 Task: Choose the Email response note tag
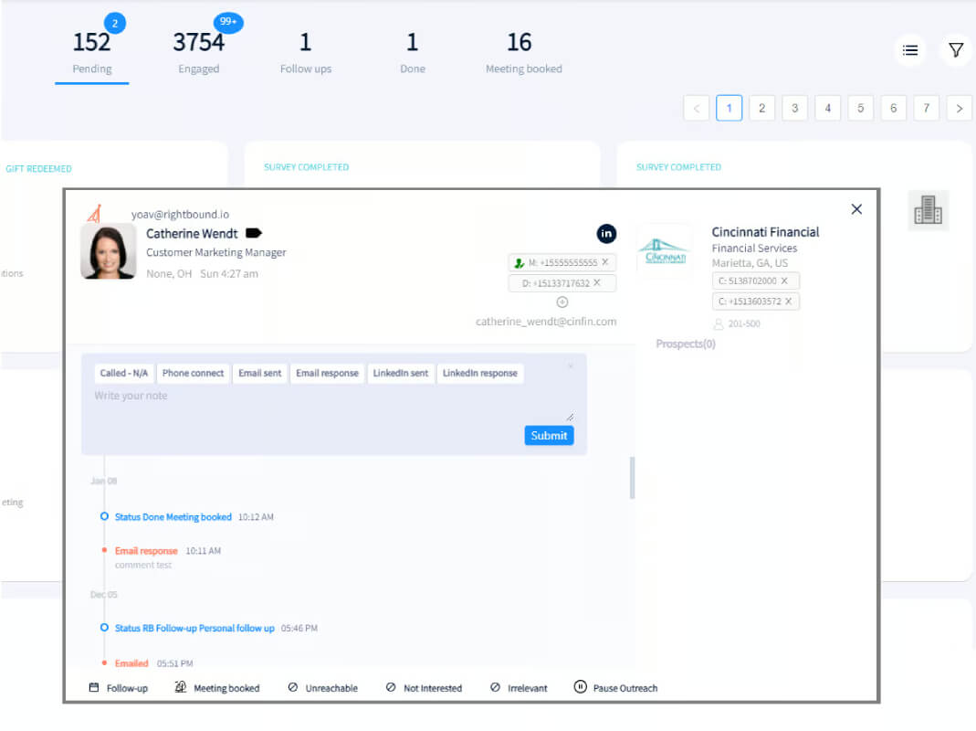coord(328,374)
